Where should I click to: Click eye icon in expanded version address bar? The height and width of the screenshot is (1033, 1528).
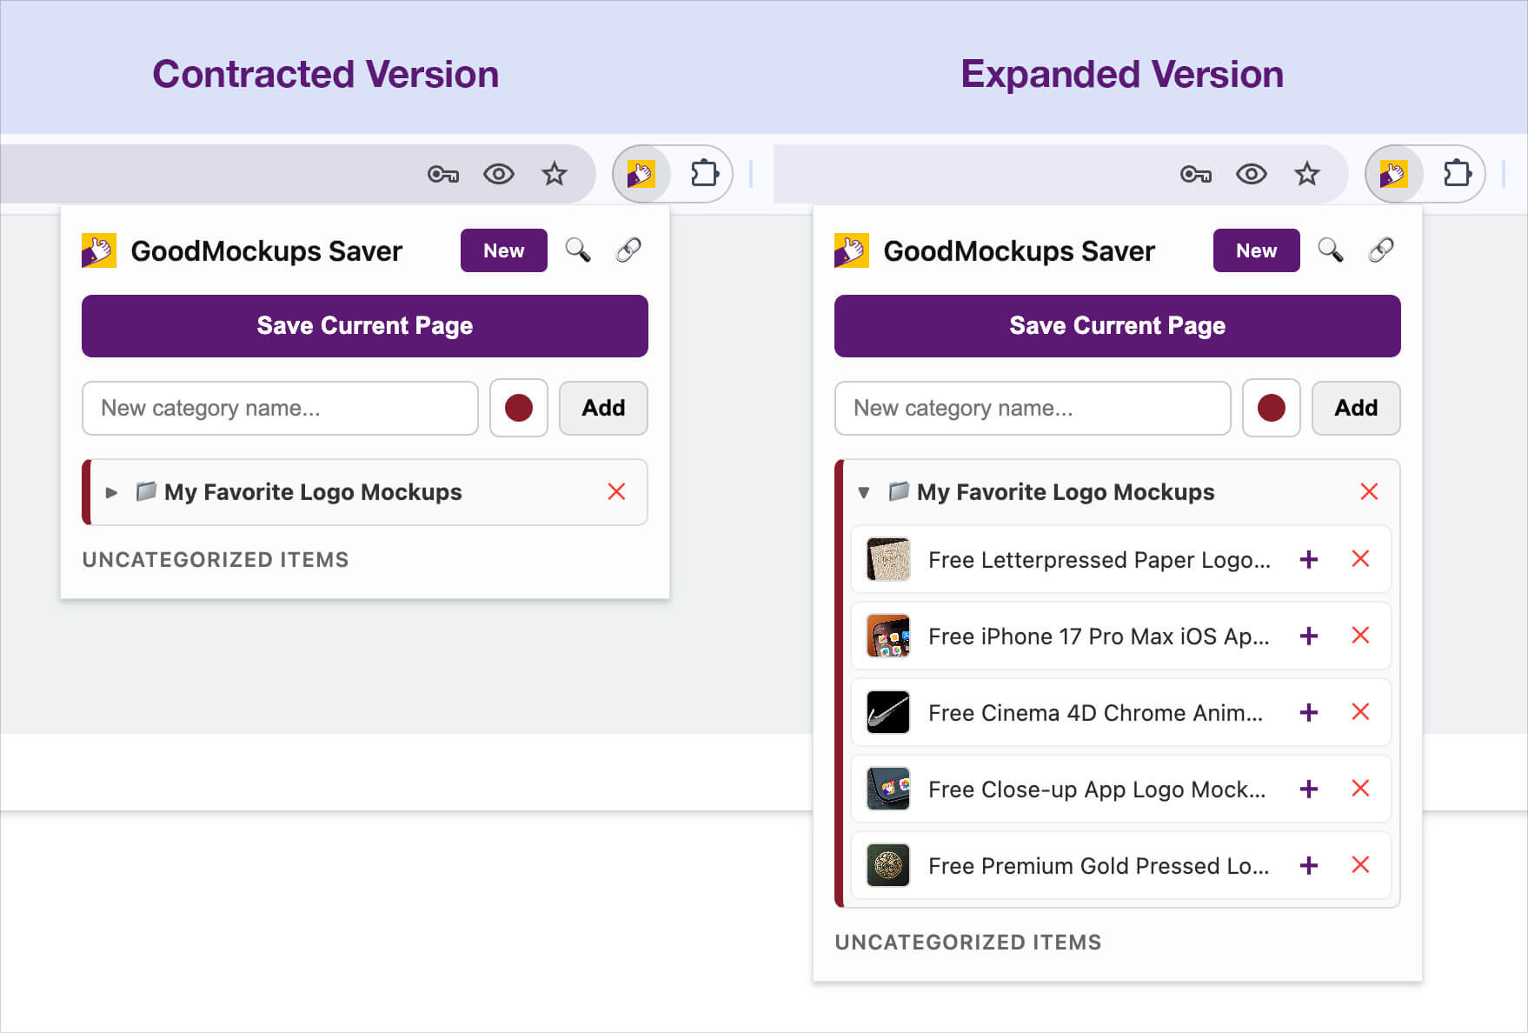pyautogui.click(x=1252, y=175)
